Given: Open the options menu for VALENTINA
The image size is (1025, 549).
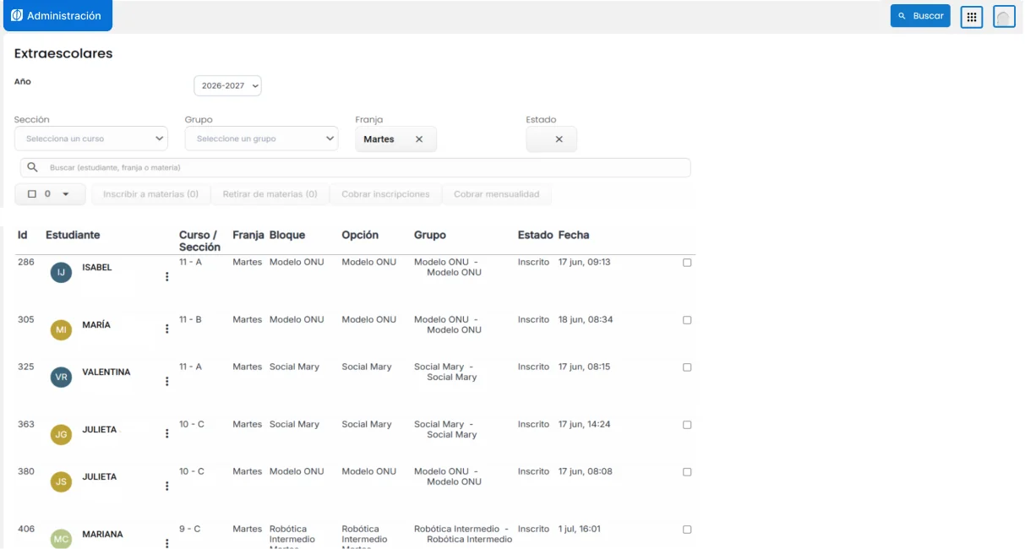Looking at the screenshot, I should click(166, 381).
